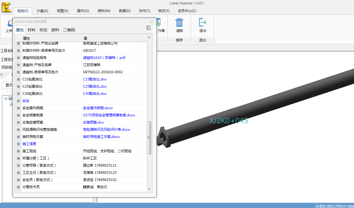Click the ※ marker on 所属分部（工区） row
This screenshot has height=208, width=354.
pyautogui.click(x=18, y=158)
